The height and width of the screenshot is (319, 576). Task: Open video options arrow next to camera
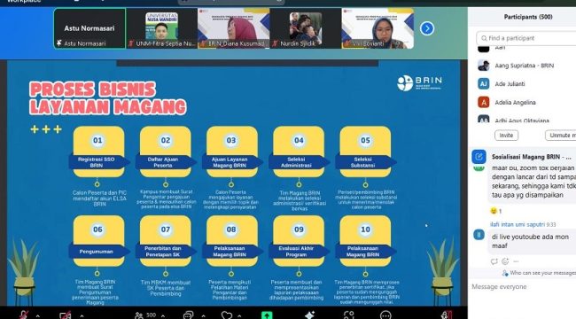[x=82, y=315]
